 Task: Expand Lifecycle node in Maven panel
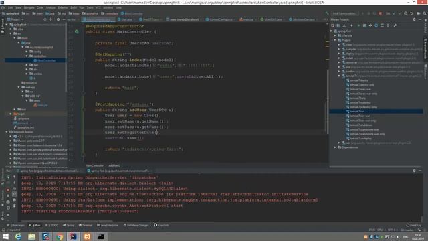coord(336,35)
